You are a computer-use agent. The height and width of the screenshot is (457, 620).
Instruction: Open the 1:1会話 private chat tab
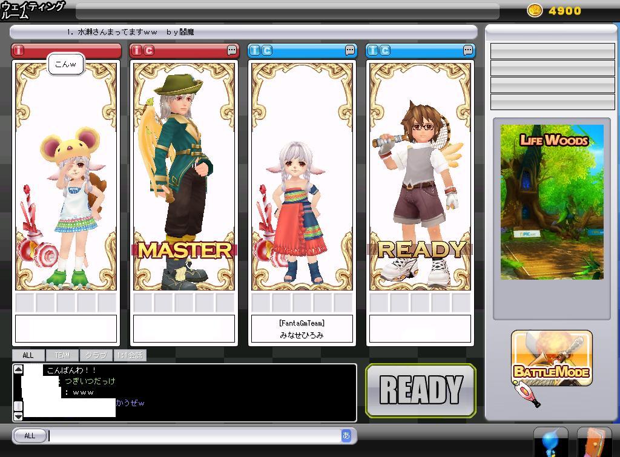[130, 355]
